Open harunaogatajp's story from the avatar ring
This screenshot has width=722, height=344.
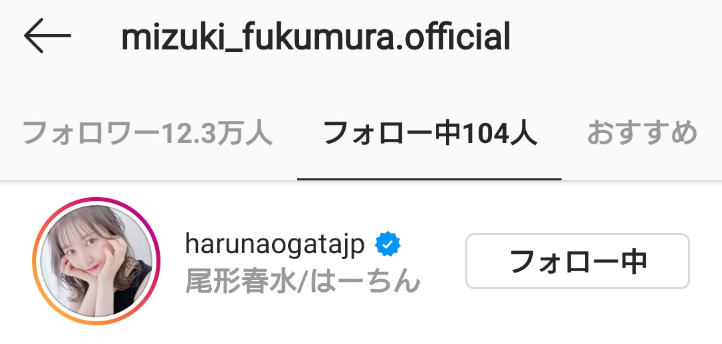(x=96, y=261)
